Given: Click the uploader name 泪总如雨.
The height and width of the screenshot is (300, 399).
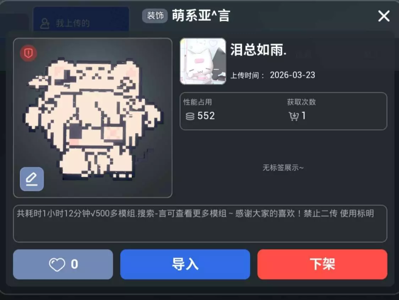Looking at the screenshot, I should tap(258, 50).
